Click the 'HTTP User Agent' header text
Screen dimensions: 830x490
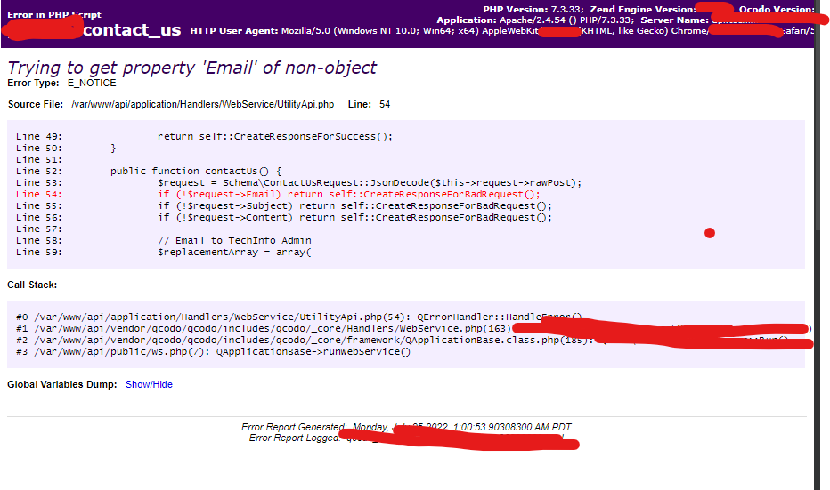(x=234, y=30)
